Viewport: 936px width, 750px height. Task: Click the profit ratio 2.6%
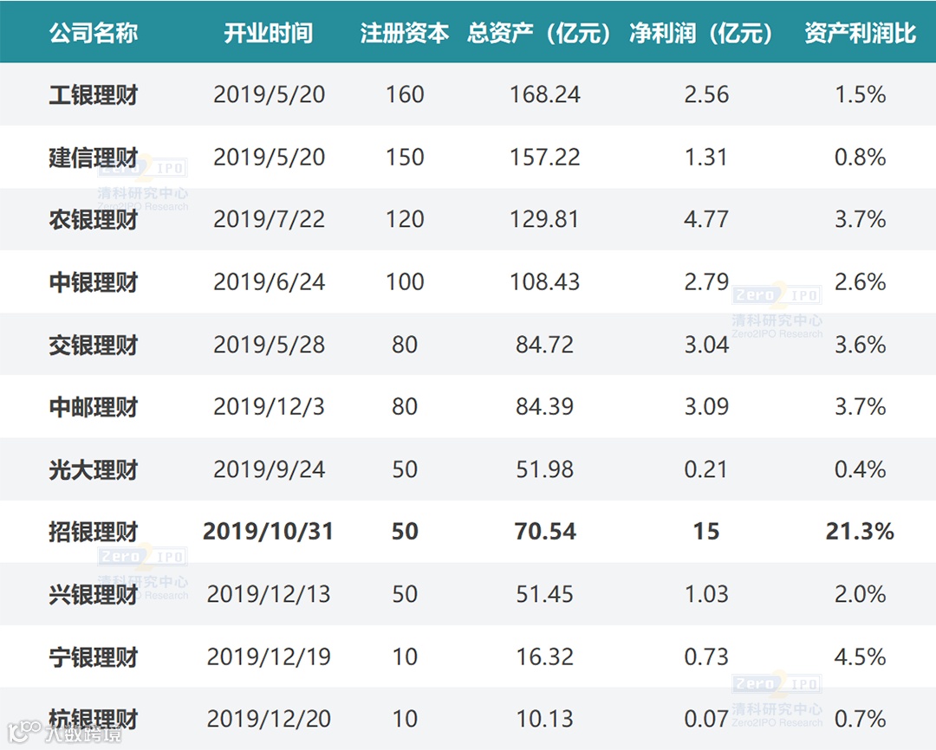coord(861,282)
